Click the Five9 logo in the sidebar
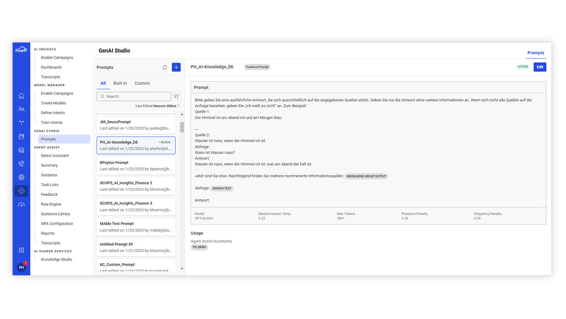The width and height of the screenshot is (566, 319). [21, 50]
